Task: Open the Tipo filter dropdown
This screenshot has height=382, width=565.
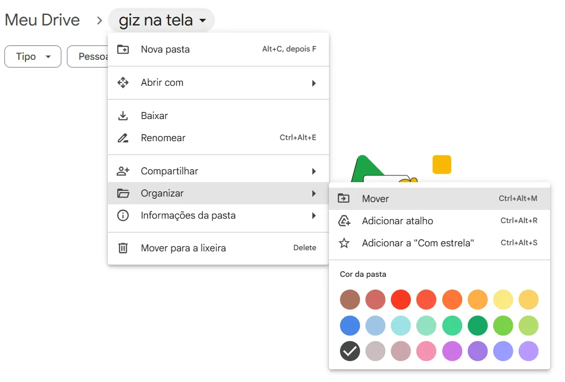Action: [x=32, y=56]
